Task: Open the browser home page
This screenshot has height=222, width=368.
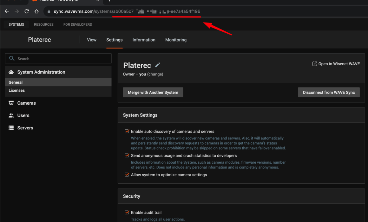Action: point(36,11)
